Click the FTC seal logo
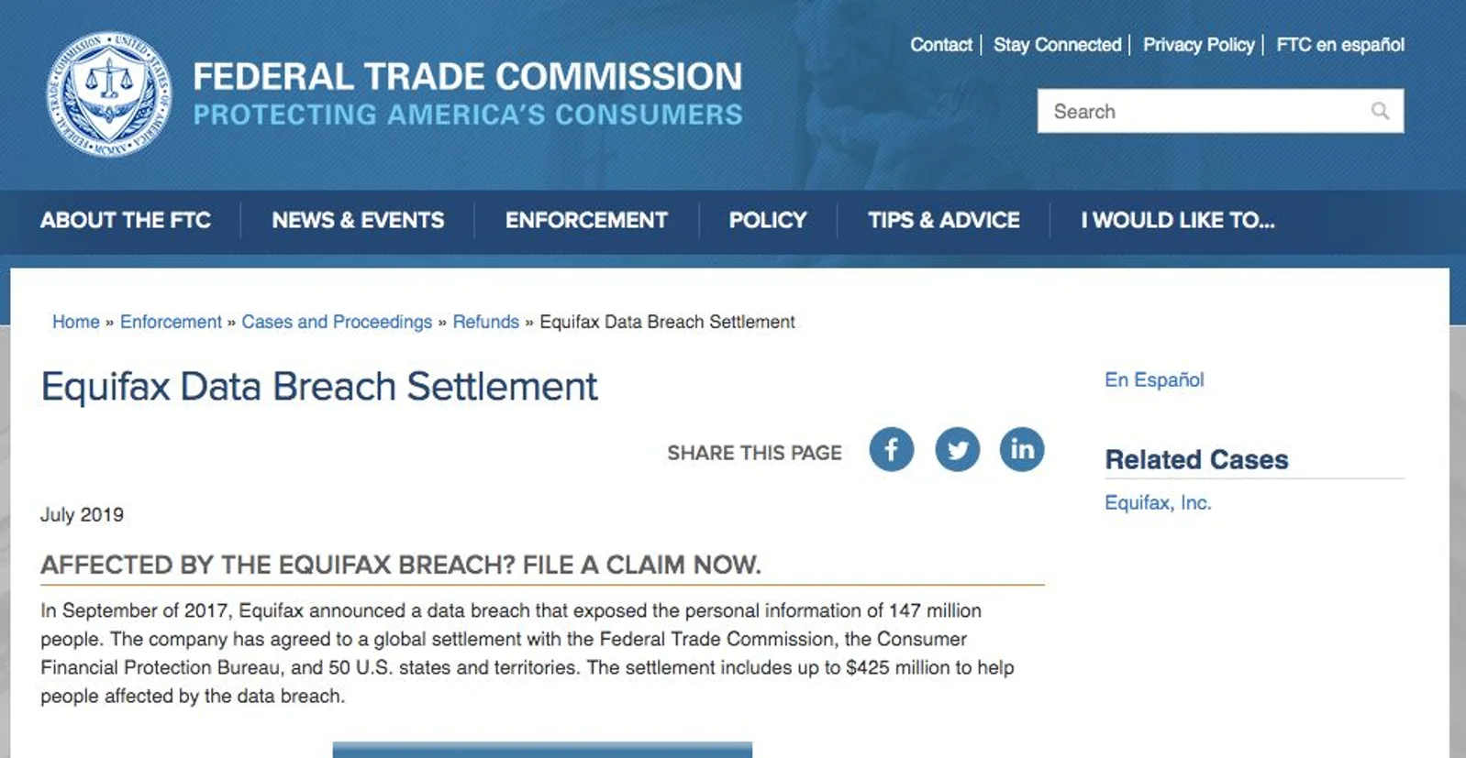 coord(109,94)
